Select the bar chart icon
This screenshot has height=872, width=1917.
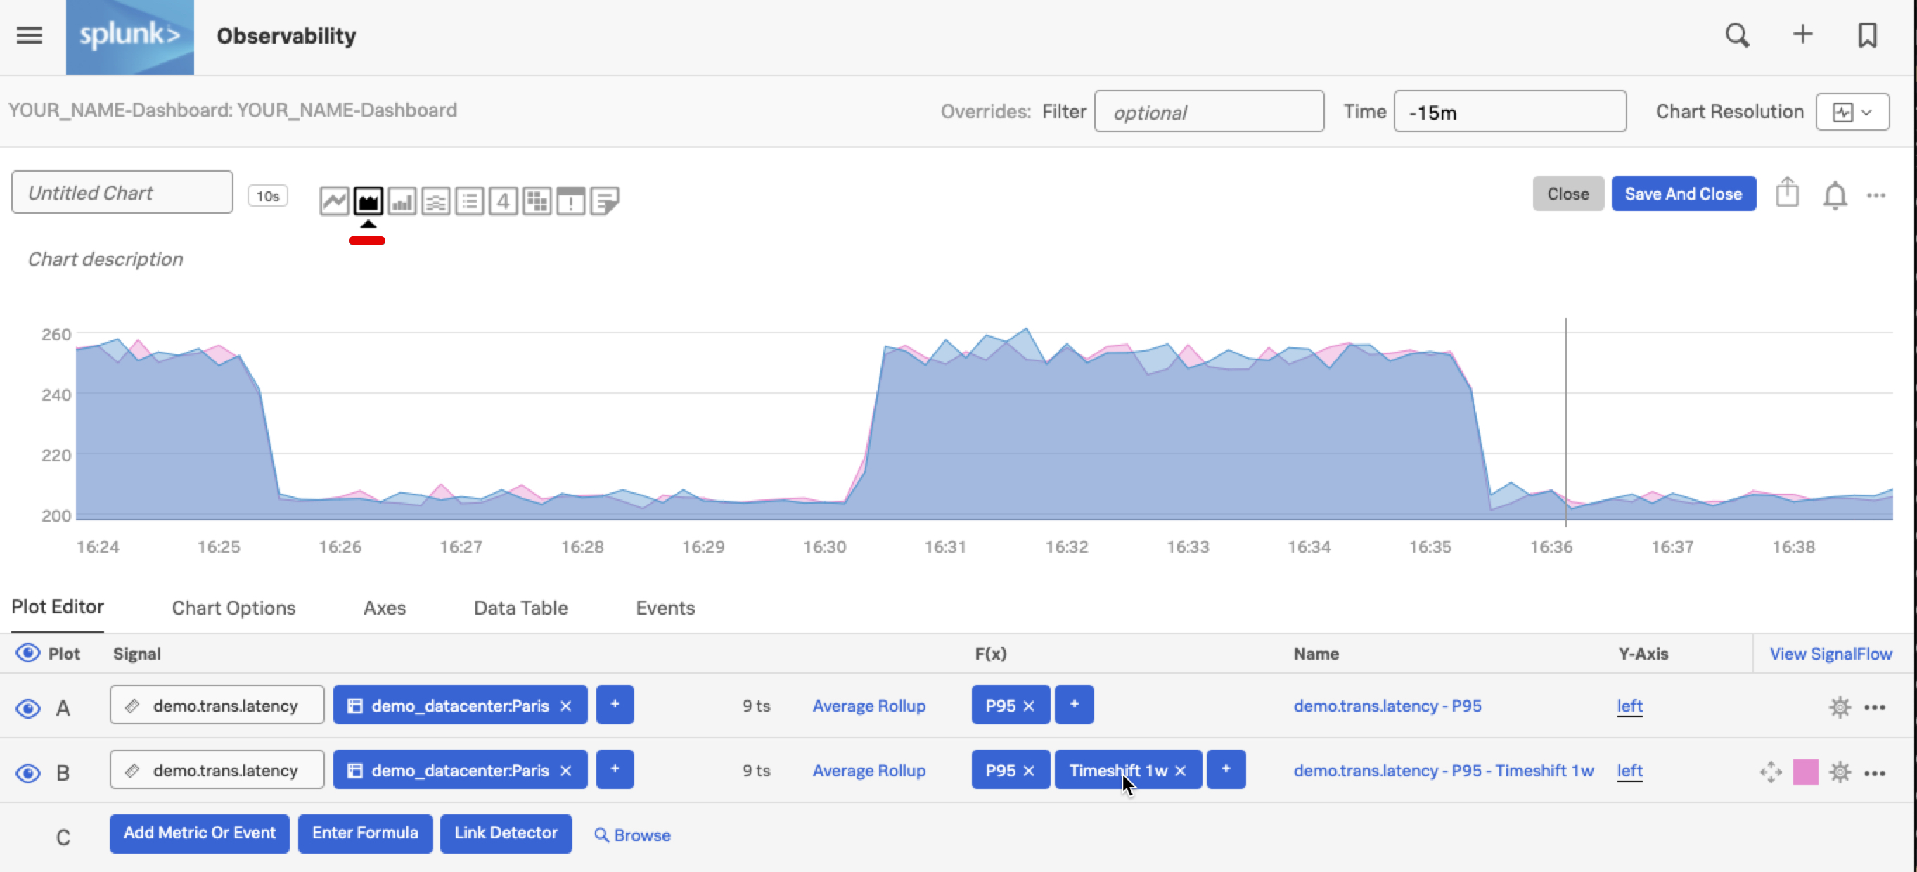(401, 200)
